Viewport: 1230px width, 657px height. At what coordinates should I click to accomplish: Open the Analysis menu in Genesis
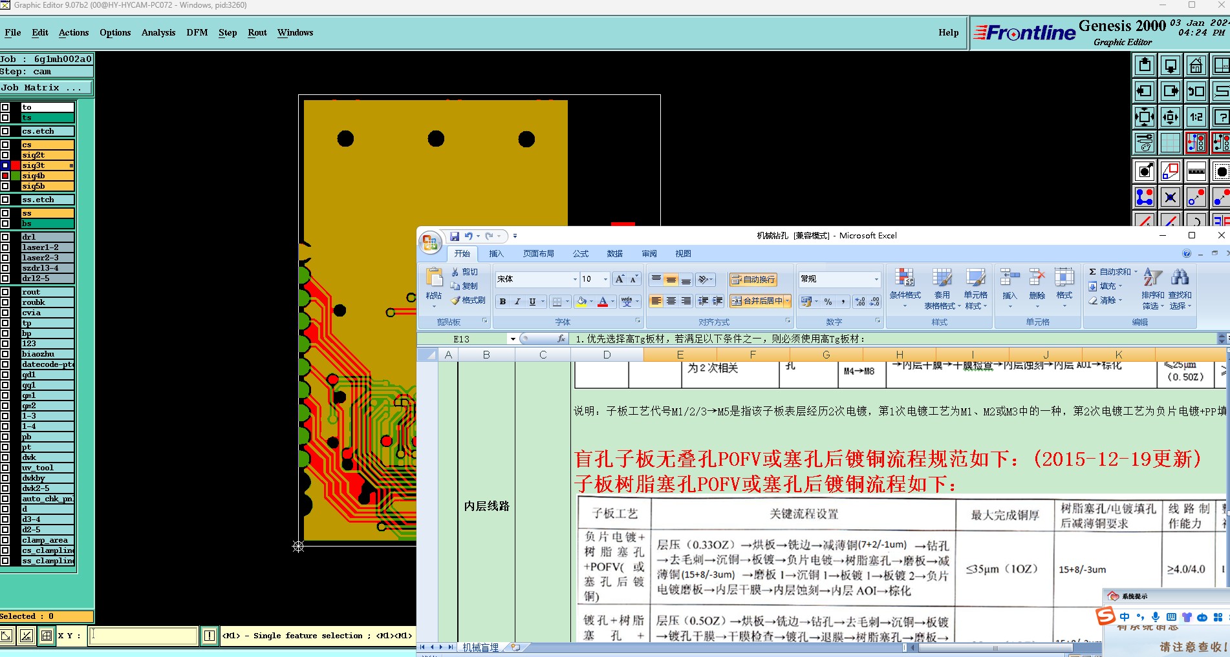point(158,32)
